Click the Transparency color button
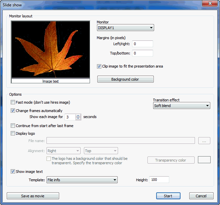This screenshot has height=205, width=220. tap(171, 160)
